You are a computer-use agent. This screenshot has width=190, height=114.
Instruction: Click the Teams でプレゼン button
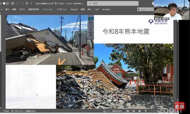click(x=145, y=9)
